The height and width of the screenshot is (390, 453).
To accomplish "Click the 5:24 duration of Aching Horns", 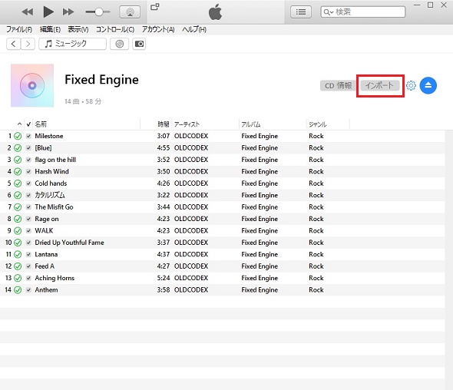I will (x=164, y=278).
